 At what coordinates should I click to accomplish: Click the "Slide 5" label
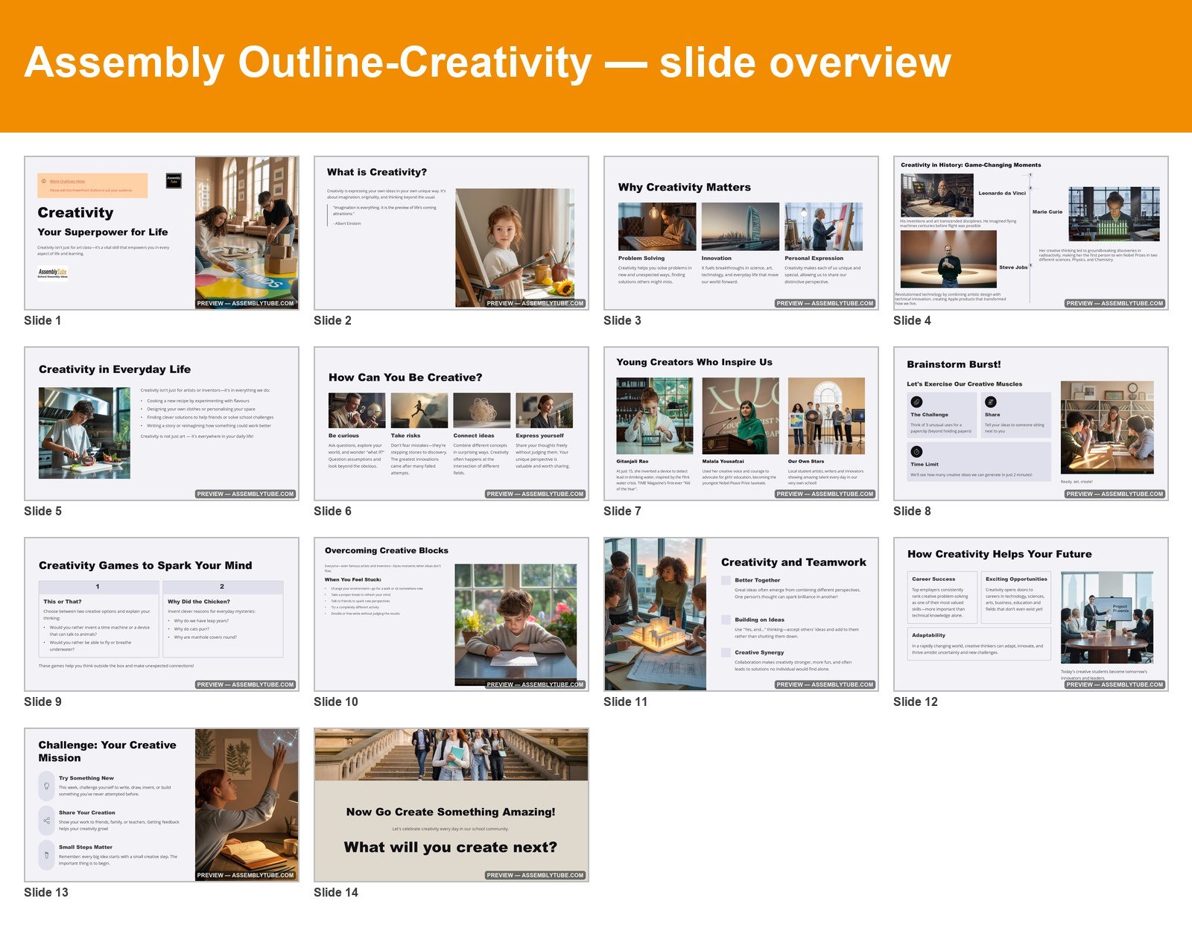pos(42,511)
